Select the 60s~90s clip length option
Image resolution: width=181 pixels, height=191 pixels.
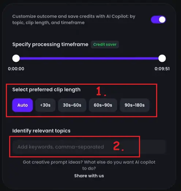(x=103, y=105)
